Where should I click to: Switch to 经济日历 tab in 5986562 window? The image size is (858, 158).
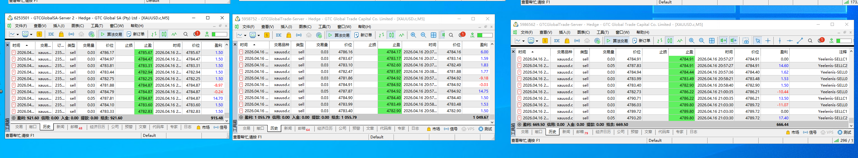pos(603,132)
